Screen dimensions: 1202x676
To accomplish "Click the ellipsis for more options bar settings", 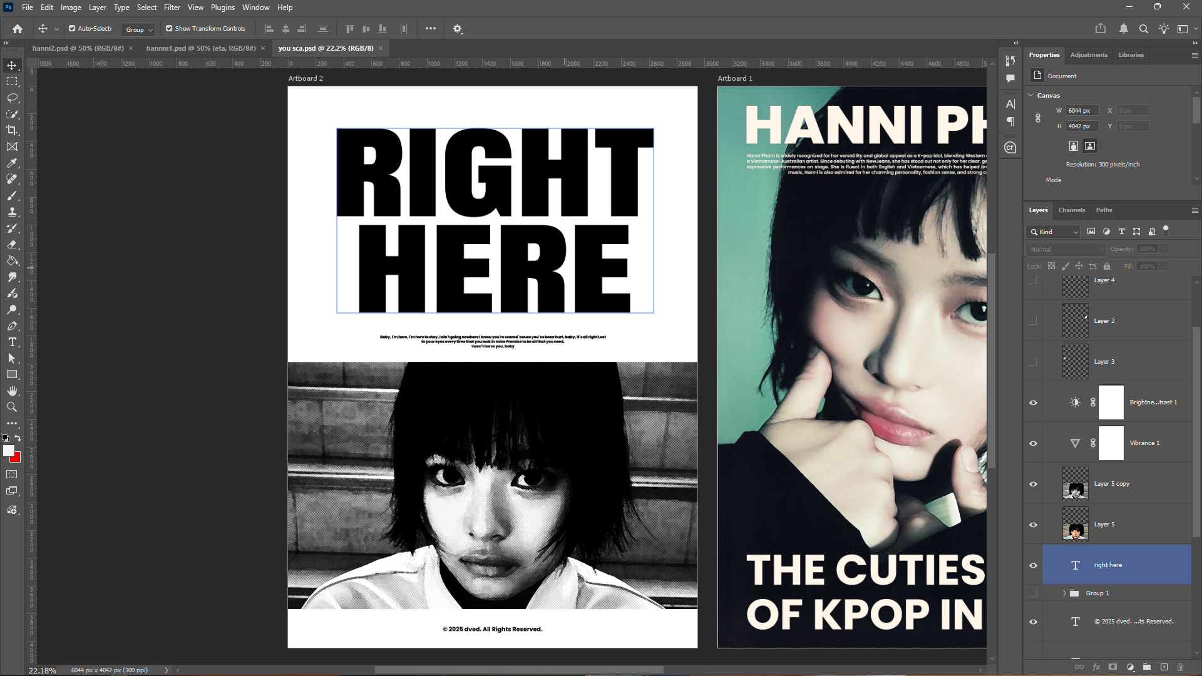I will [431, 29].
